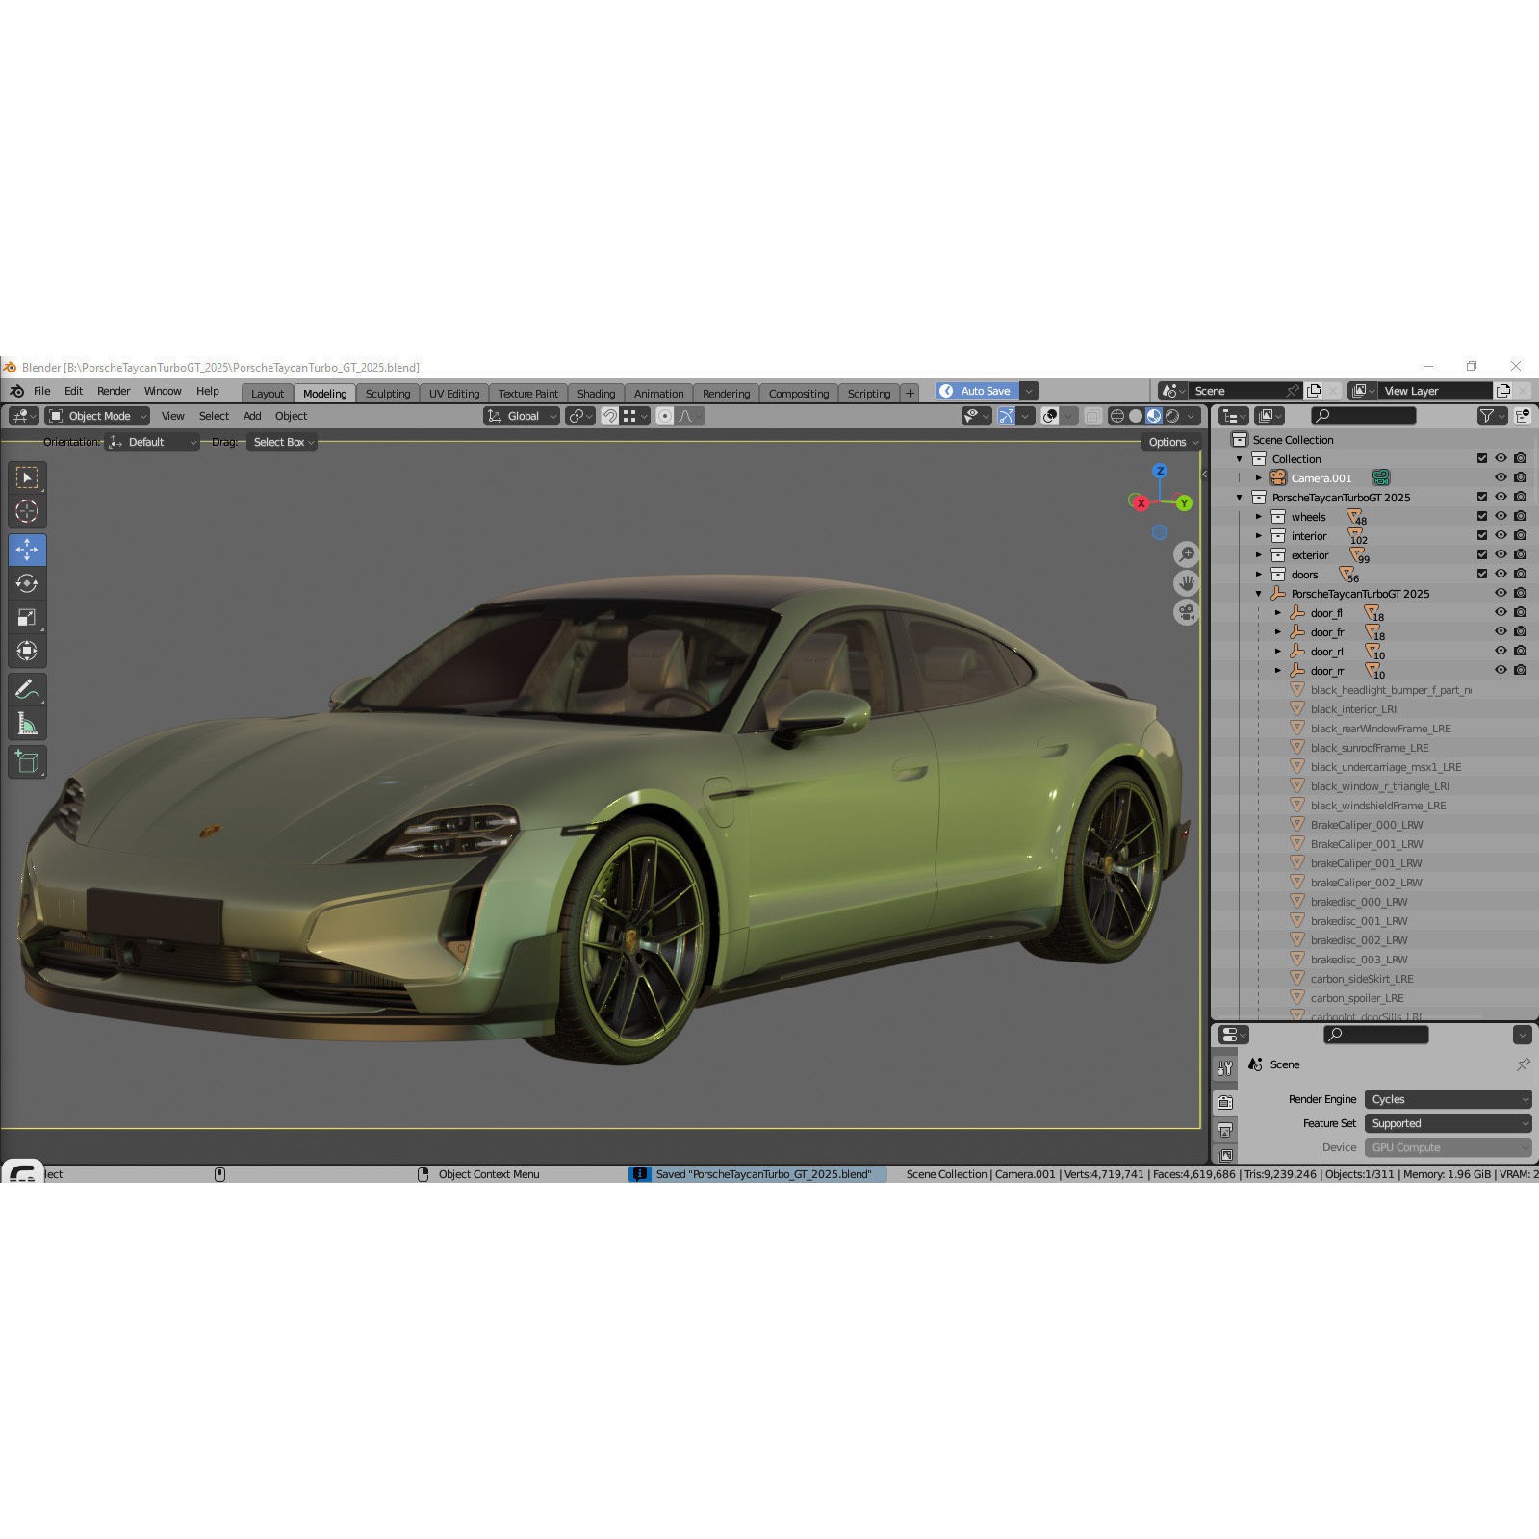Open the viewport Add menu

[252, 416]
